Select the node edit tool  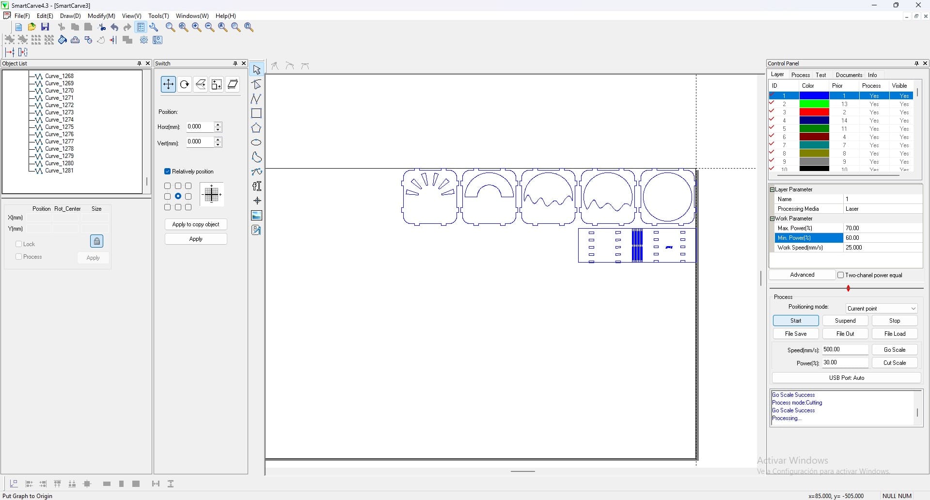click(x=256, y=84)
